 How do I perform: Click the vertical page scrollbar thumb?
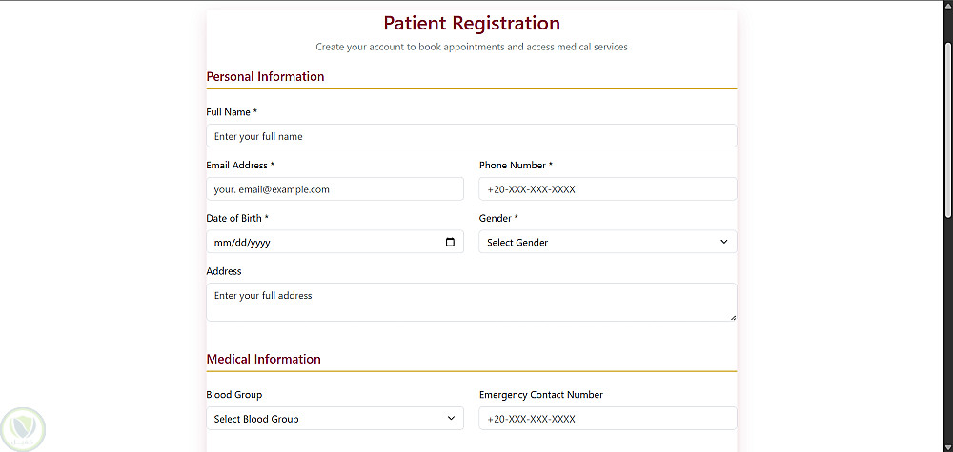949,128
